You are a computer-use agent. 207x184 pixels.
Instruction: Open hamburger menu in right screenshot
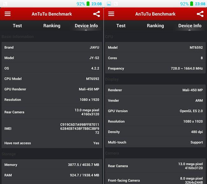click(x=111, y=14)
